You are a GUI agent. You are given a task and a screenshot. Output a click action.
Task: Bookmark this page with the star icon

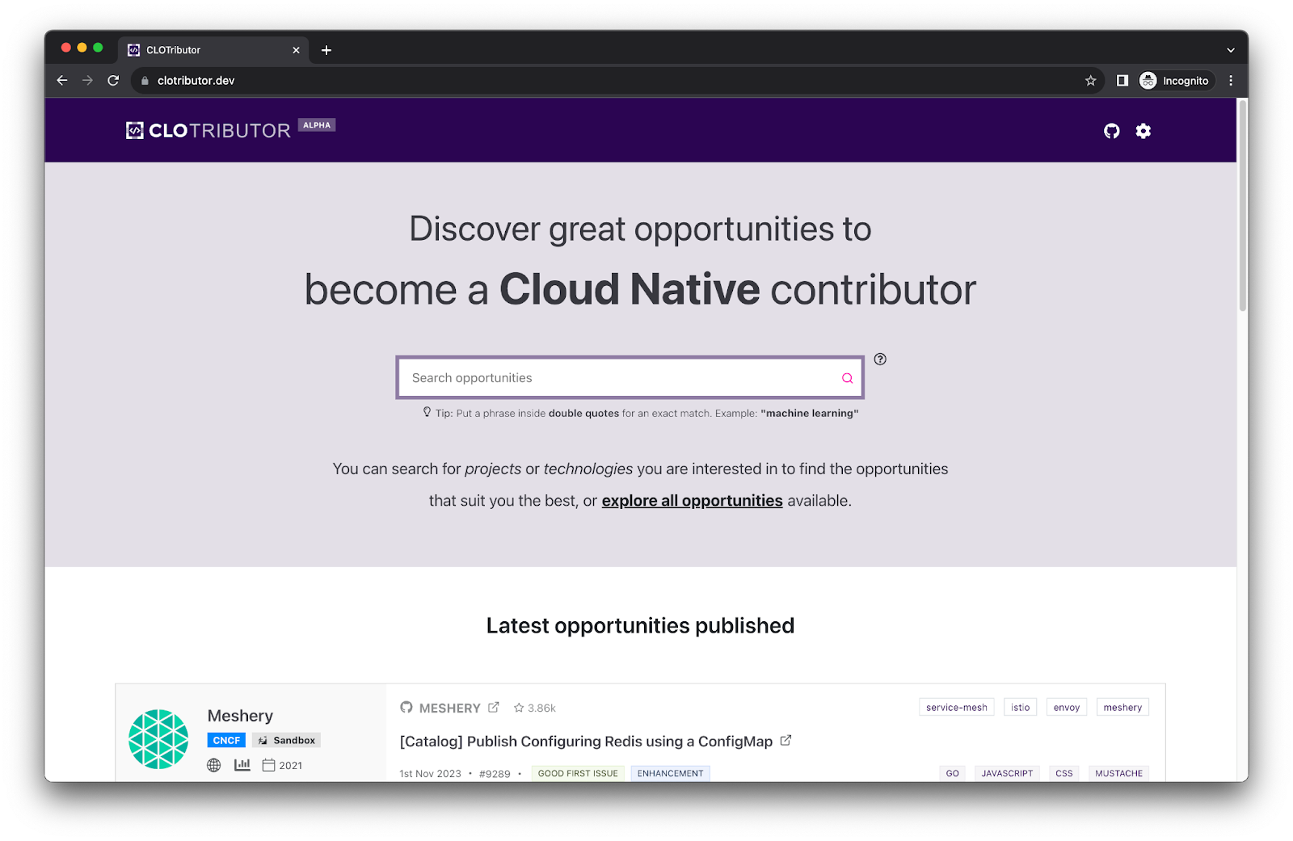pyautogui.click(x=1090, y=80)
